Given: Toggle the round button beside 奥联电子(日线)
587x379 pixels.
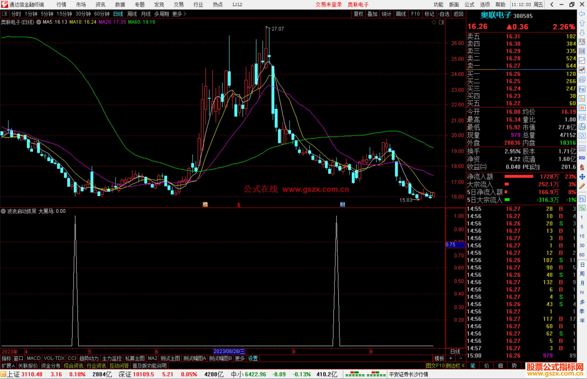Looking at the screenshot, I should (x=39, y=22).
